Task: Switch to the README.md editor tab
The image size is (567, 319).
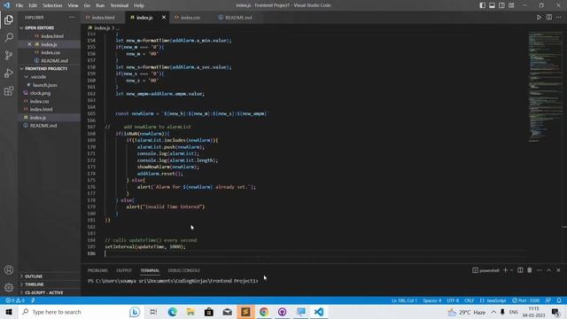Action: coord(238,18)
